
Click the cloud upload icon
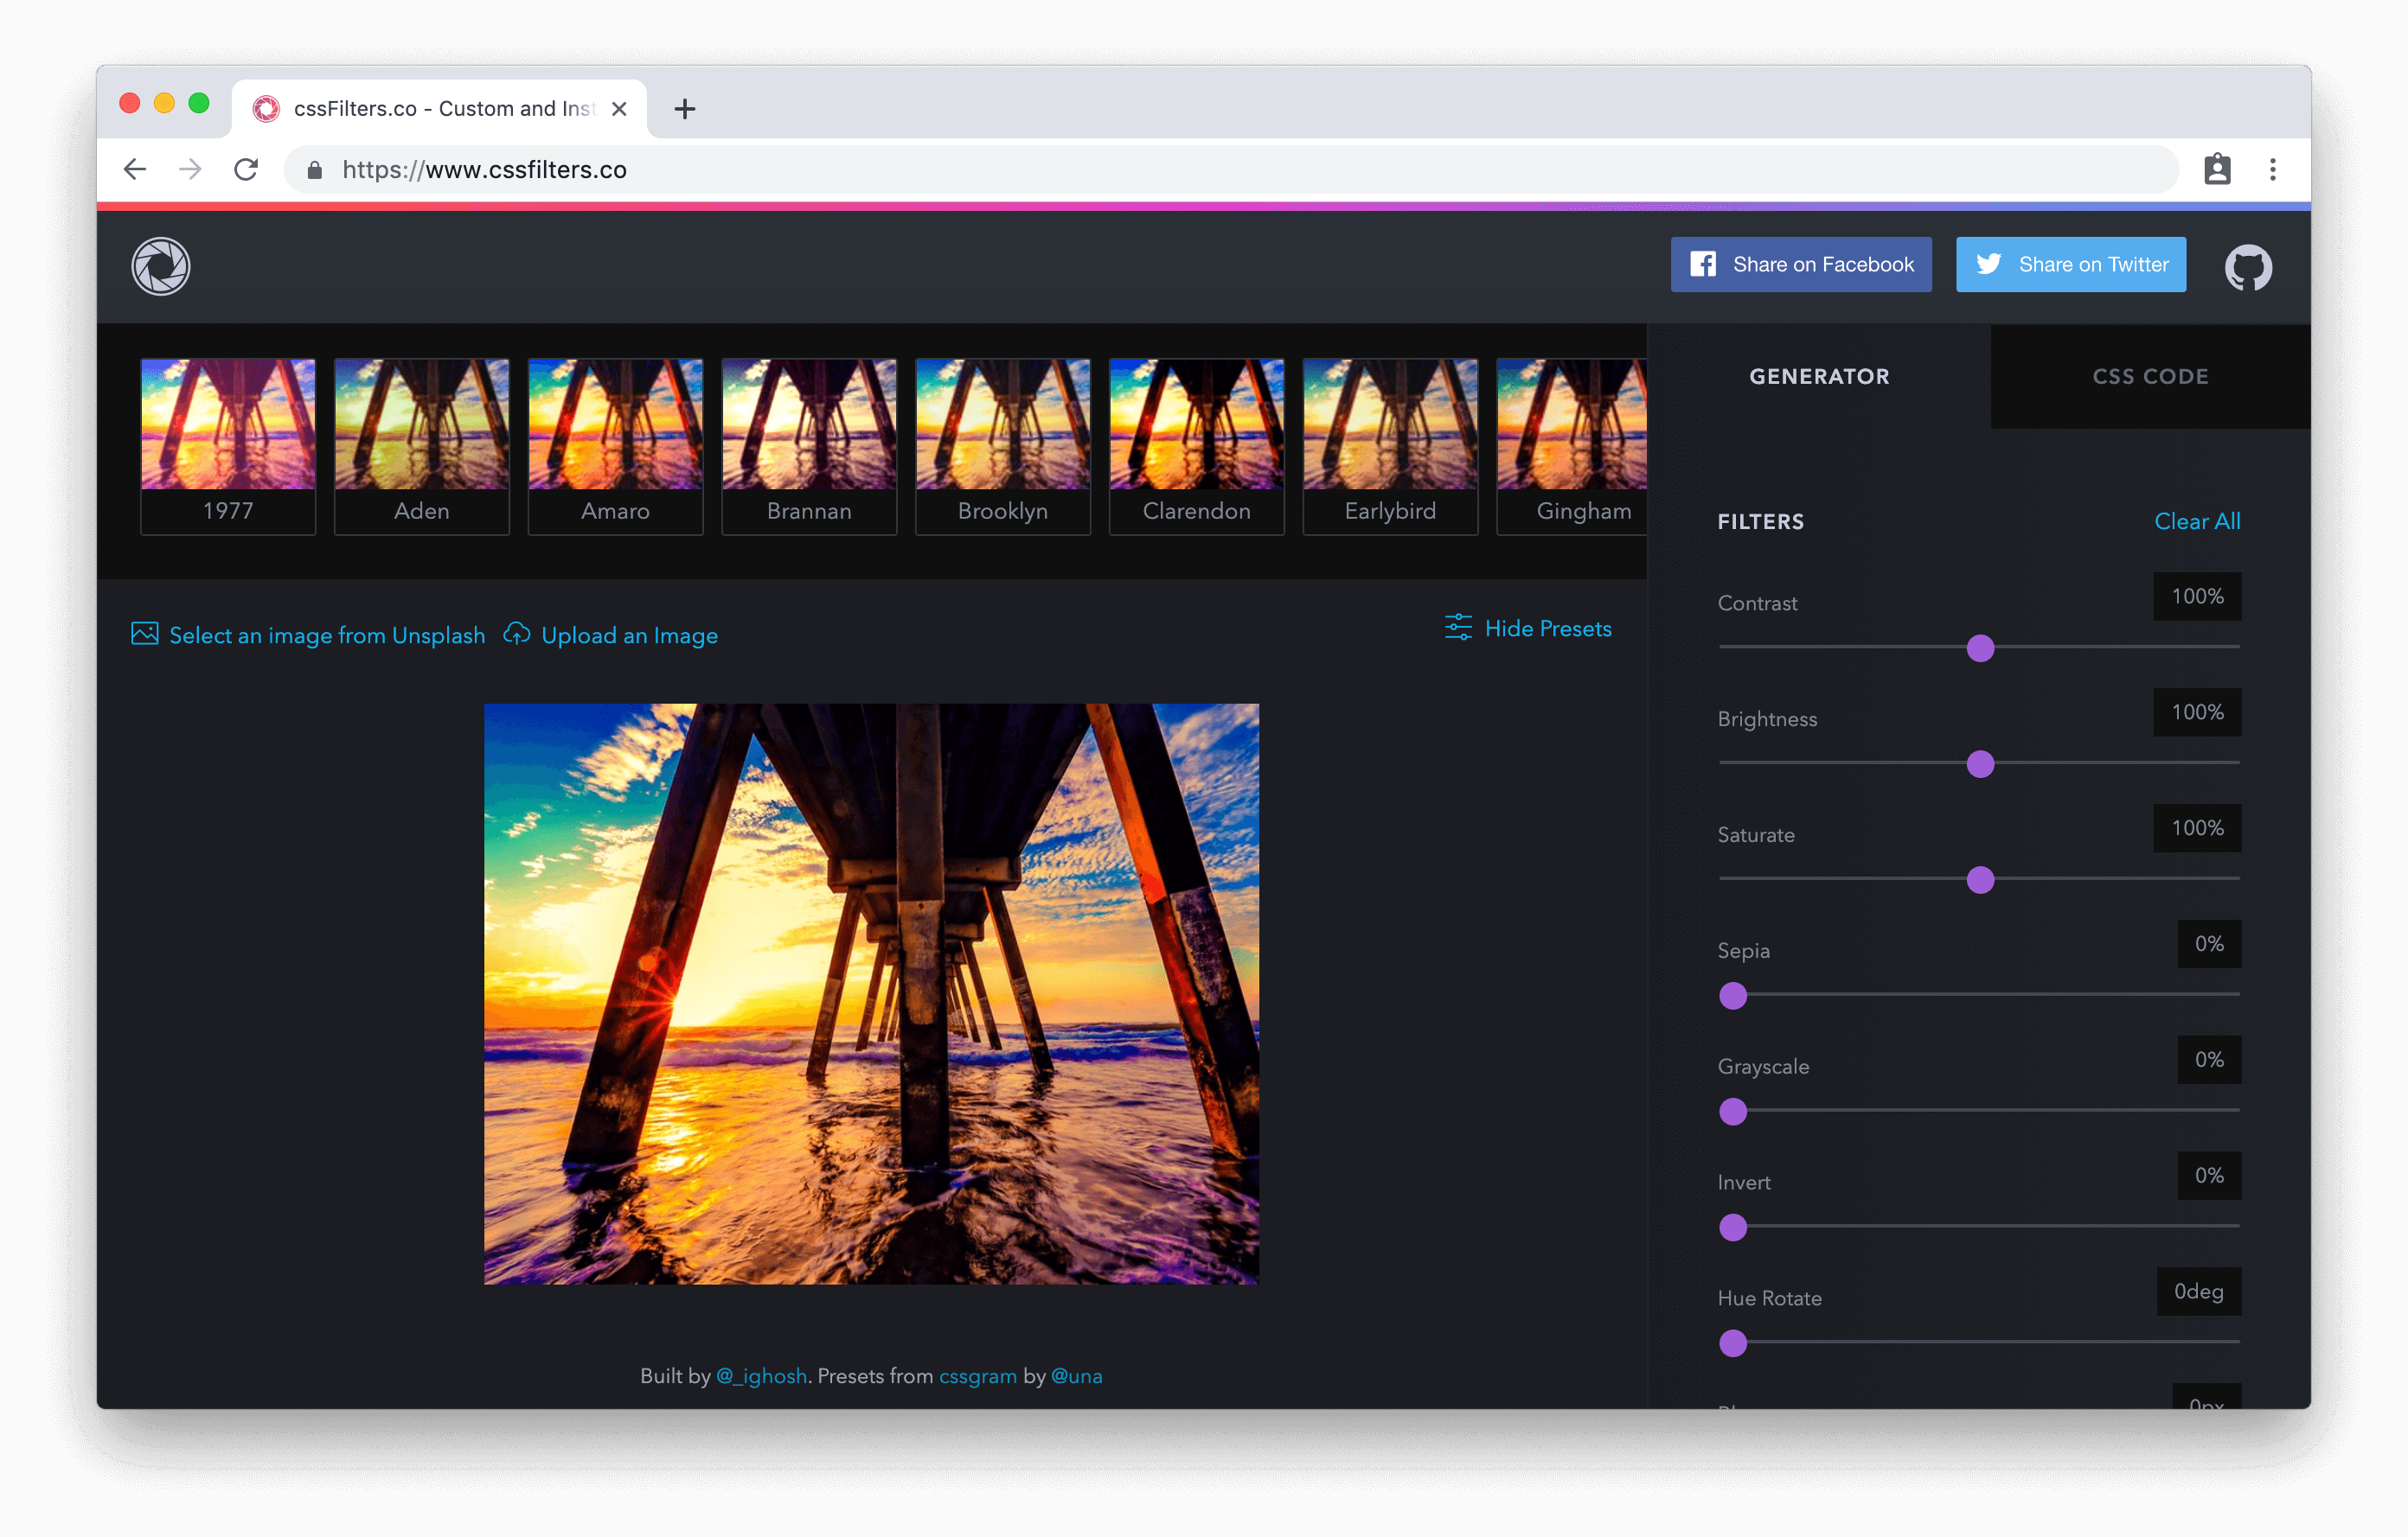[516, 634]
